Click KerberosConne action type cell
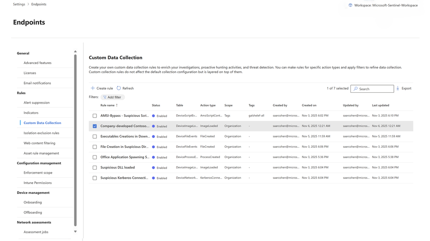This screenshot has width=430, height=241. [x=211, y=178]
